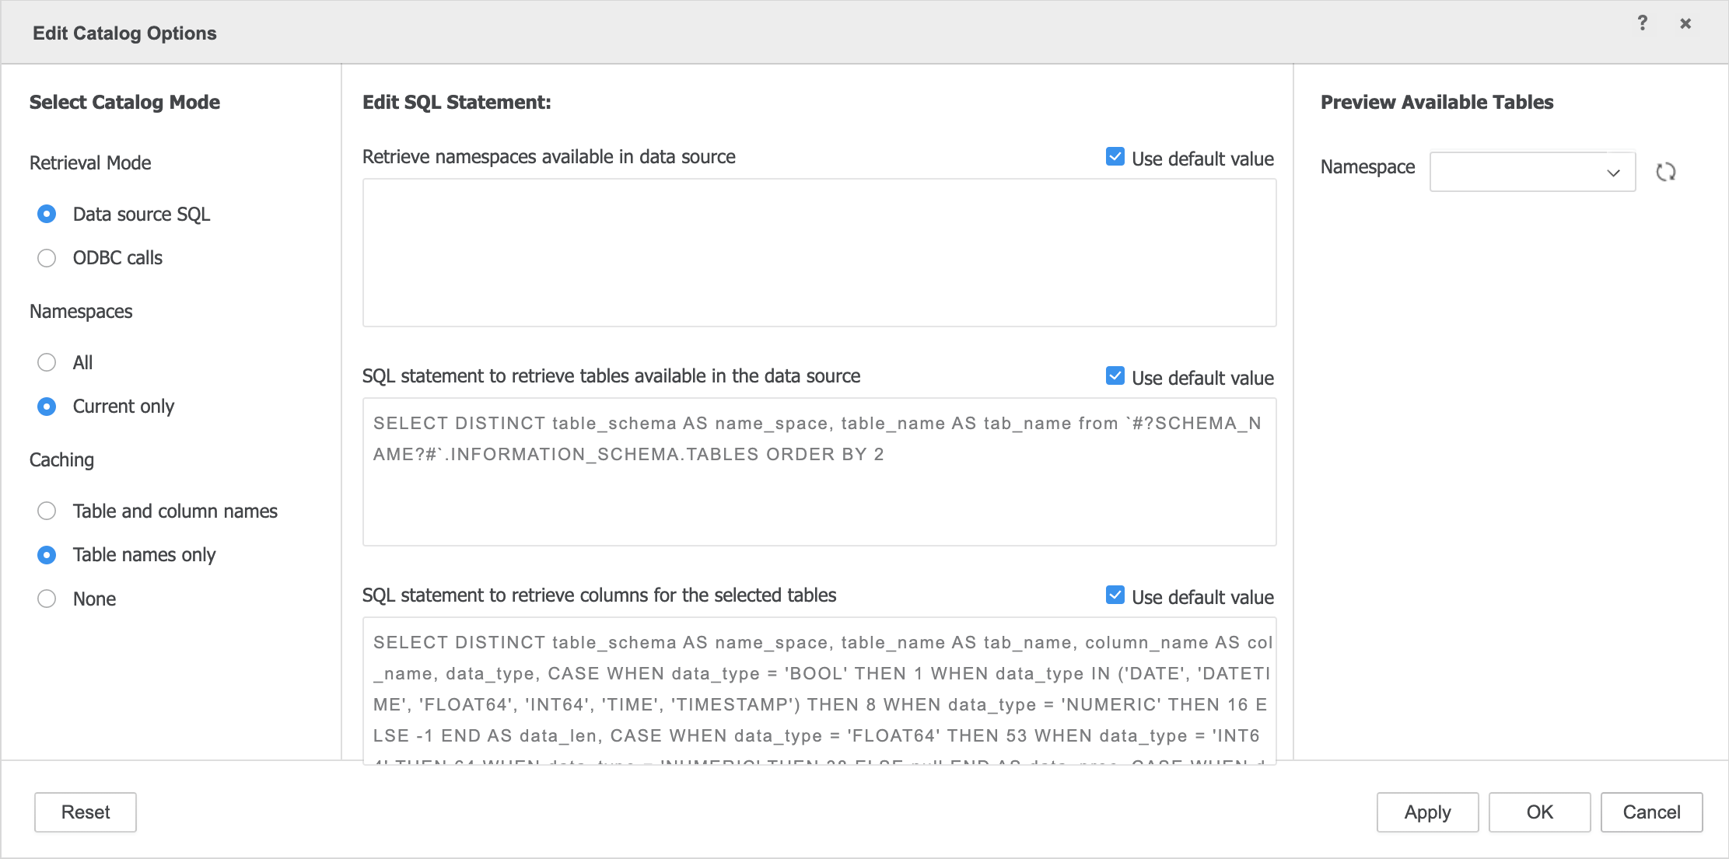This screenshot has height=859, width=1729.
Task: Click the help question mark icon
Action: (x=1642, y=23)
